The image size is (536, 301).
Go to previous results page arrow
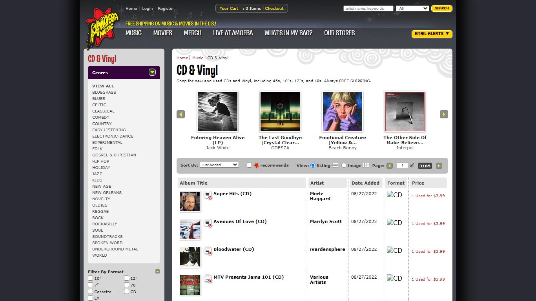coord(390,166)
